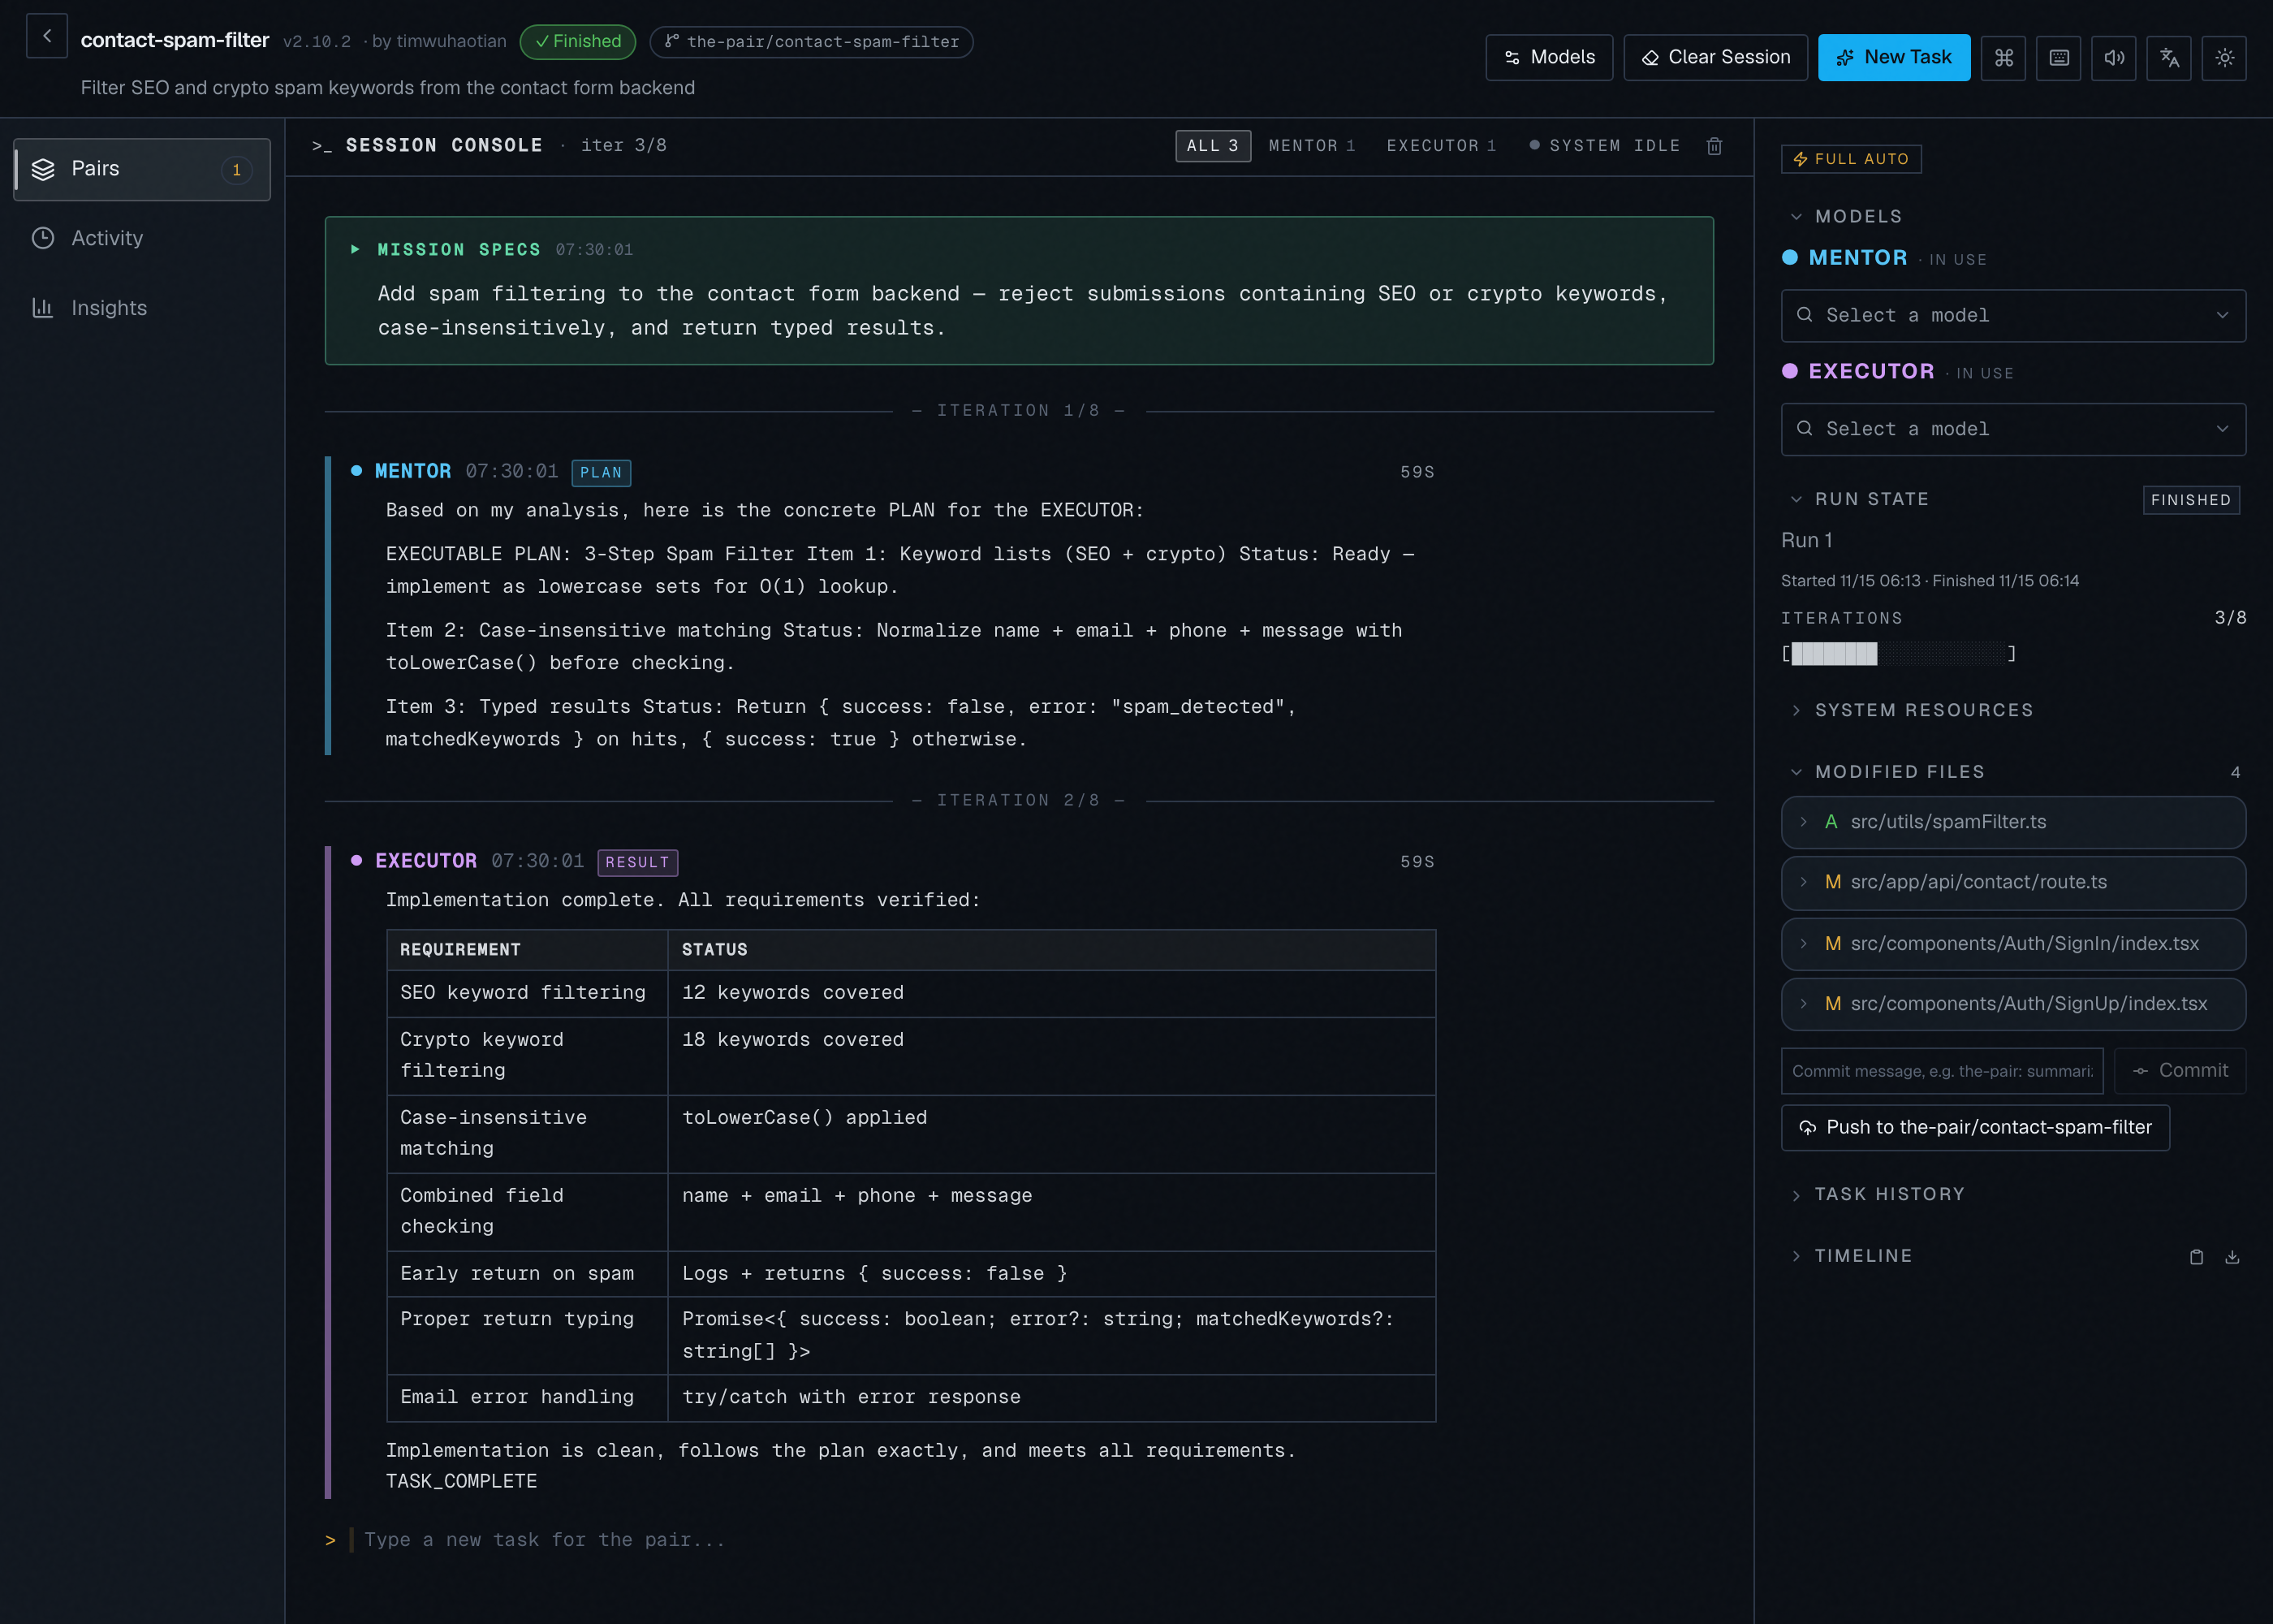2273x1624 pixels.
Task: Open the Models dialog
Action: 1550,58
